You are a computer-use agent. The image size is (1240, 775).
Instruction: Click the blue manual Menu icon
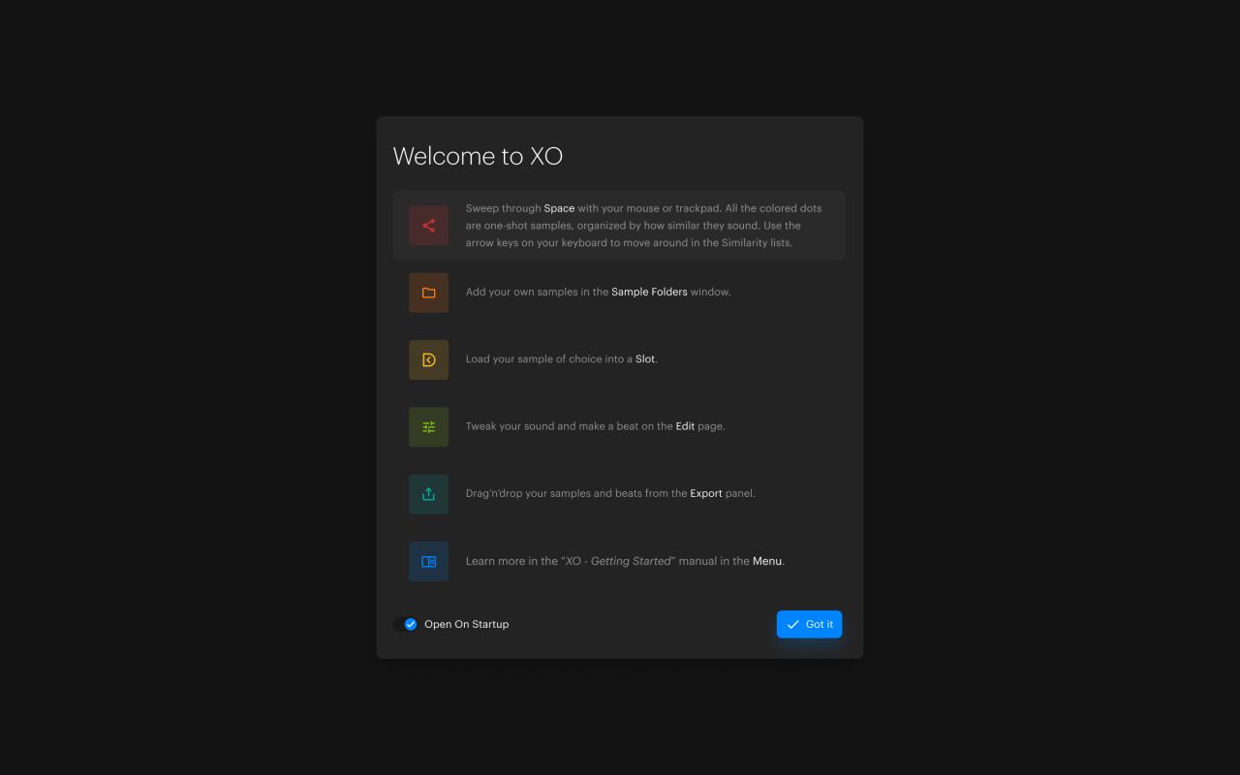(428, 562)
